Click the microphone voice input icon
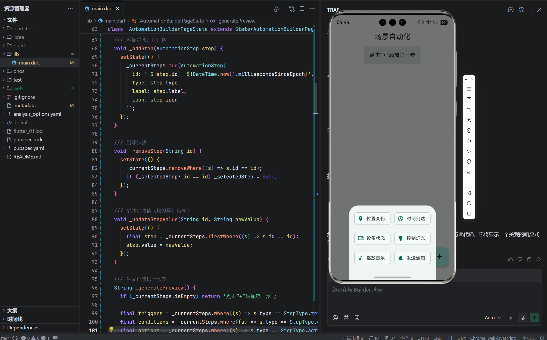 523,318
